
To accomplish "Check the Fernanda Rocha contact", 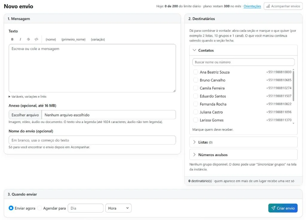I will tap(195, 104).
